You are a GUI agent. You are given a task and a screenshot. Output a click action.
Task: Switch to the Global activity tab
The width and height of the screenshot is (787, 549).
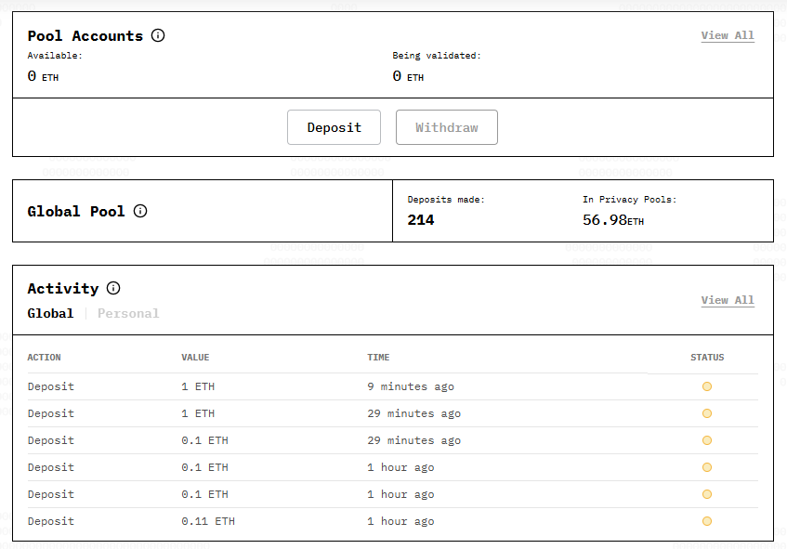click(x=50, y=313)
